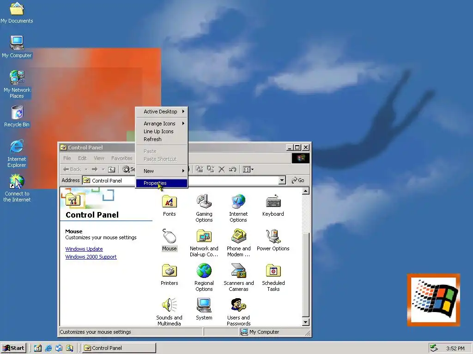Click the Undo toolbar icon
Viewport: 473px width, 354px height.
(x=233, y=169)
